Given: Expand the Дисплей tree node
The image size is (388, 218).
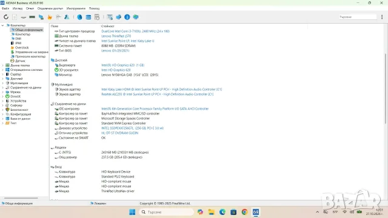Looking at the screenshot, I should pyautogui.click(x=2, y=79).
